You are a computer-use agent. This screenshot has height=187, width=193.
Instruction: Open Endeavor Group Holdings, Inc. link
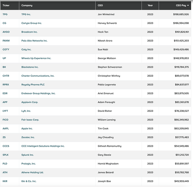pos(39,93)
